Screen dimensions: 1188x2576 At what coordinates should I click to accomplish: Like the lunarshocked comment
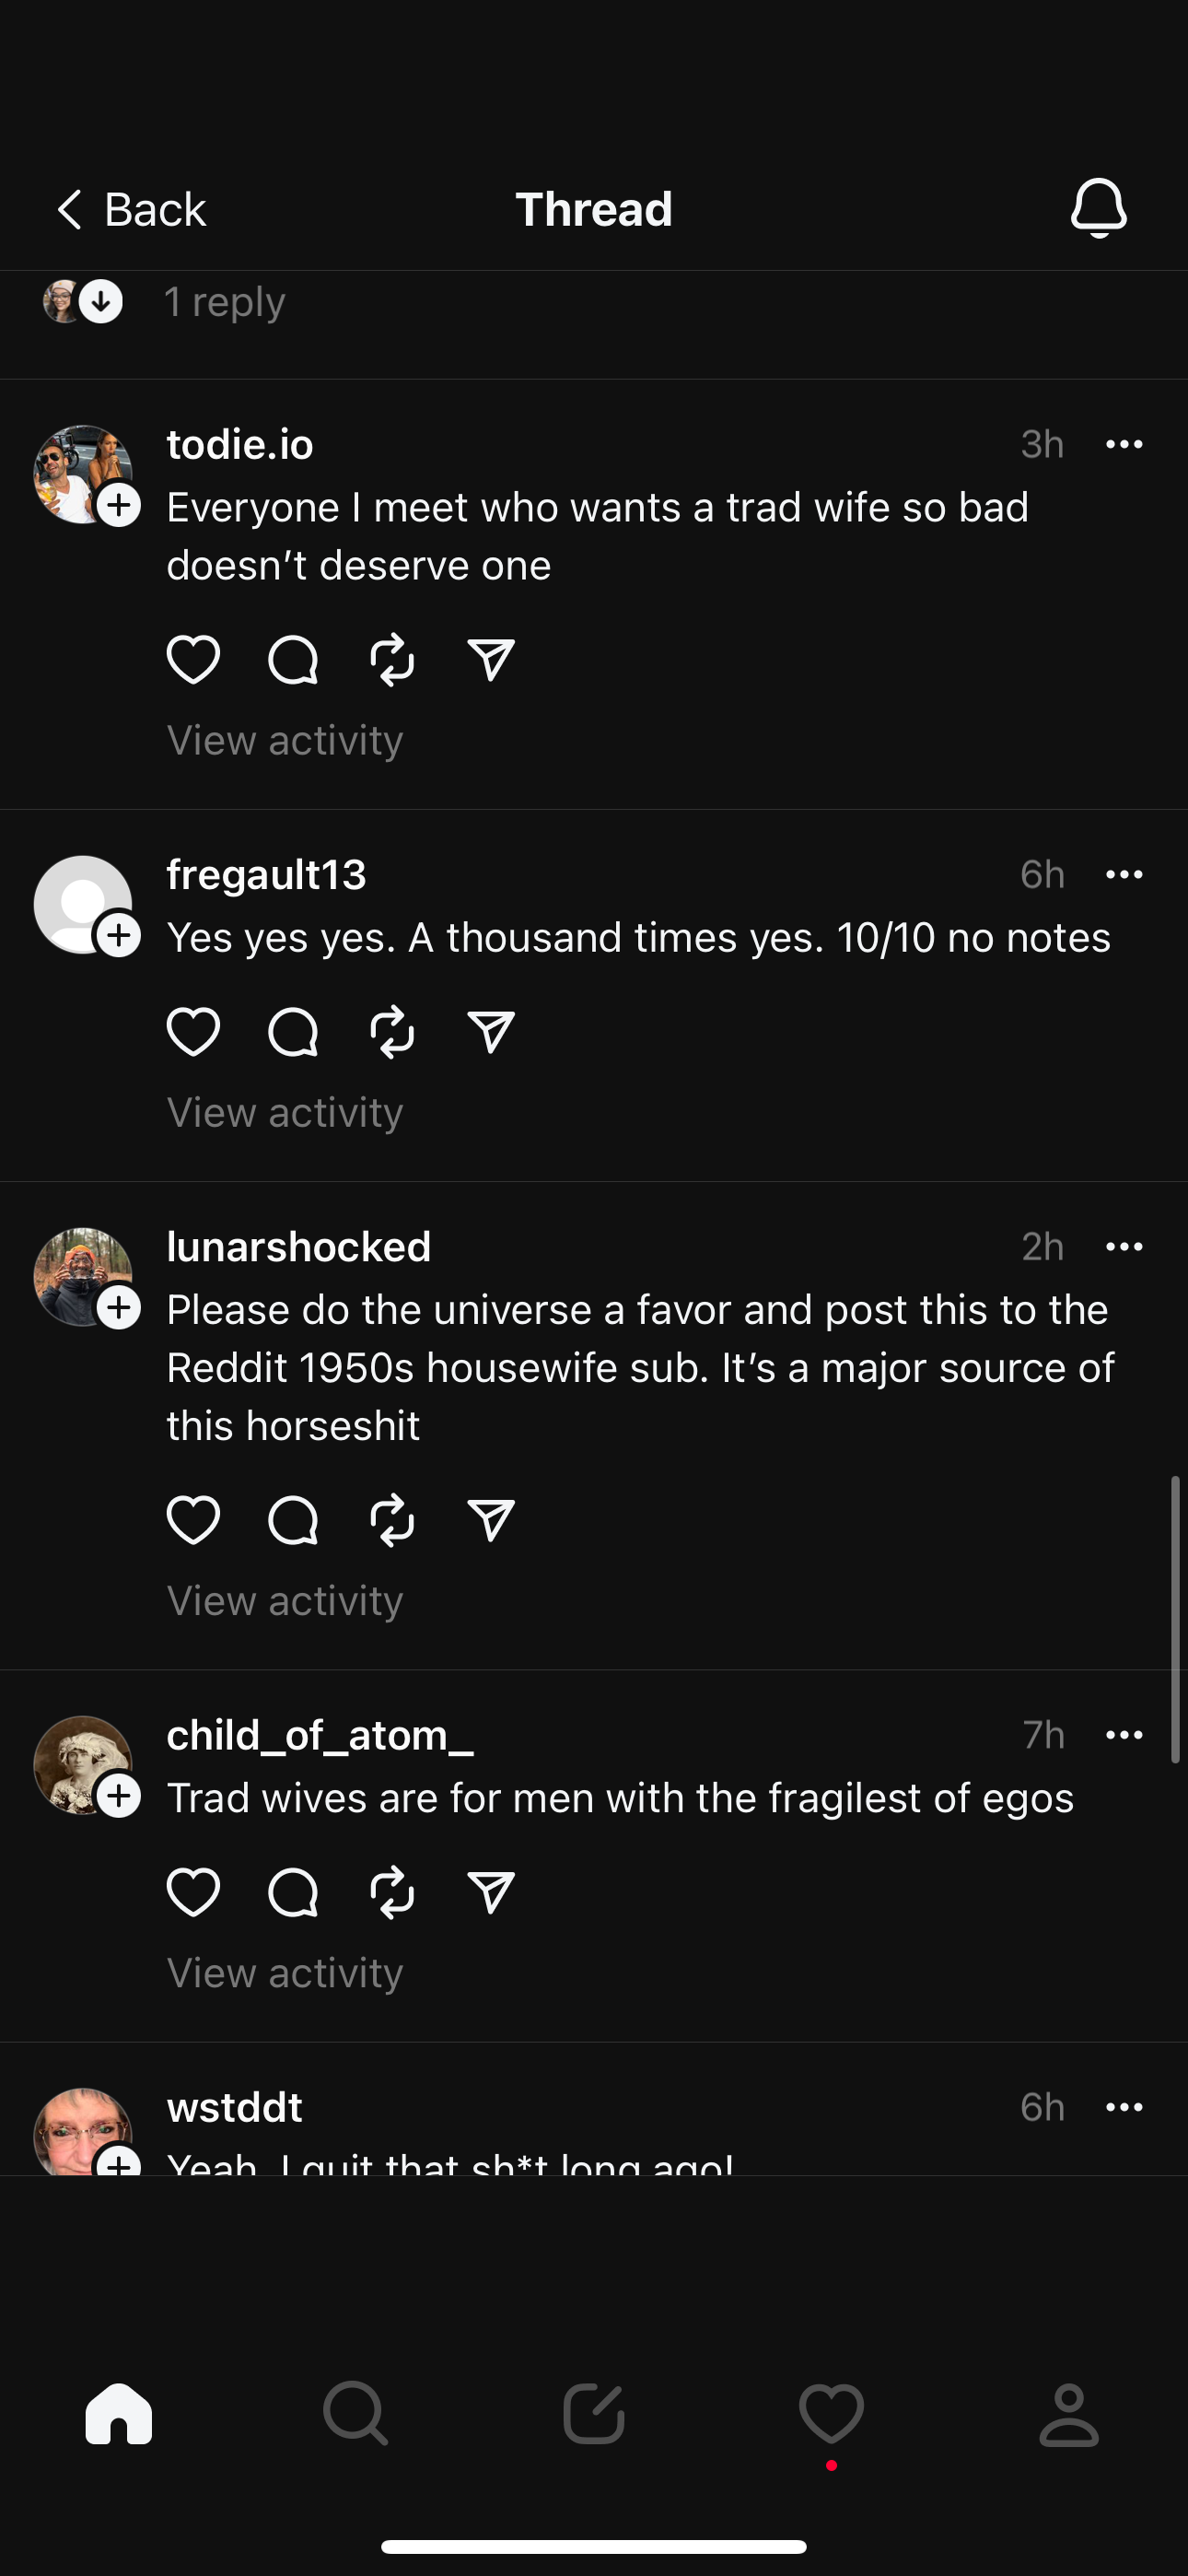pyautogui.click(x=193, y=1520)
